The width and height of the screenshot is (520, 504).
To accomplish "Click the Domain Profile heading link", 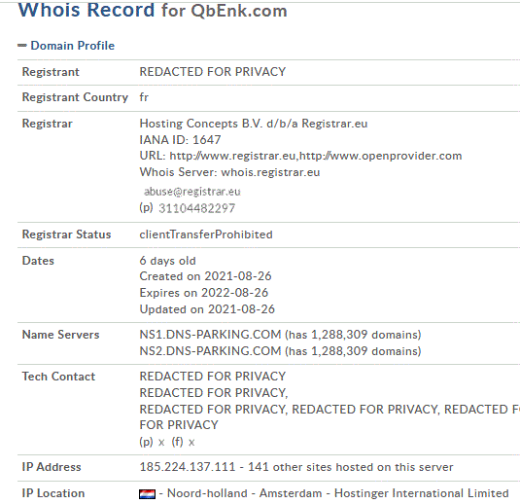I will (x=73, y=46).
